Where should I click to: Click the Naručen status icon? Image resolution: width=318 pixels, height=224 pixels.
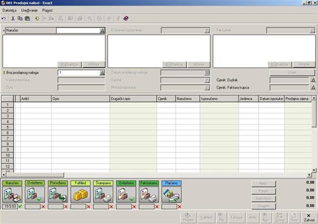pos(10,195)
